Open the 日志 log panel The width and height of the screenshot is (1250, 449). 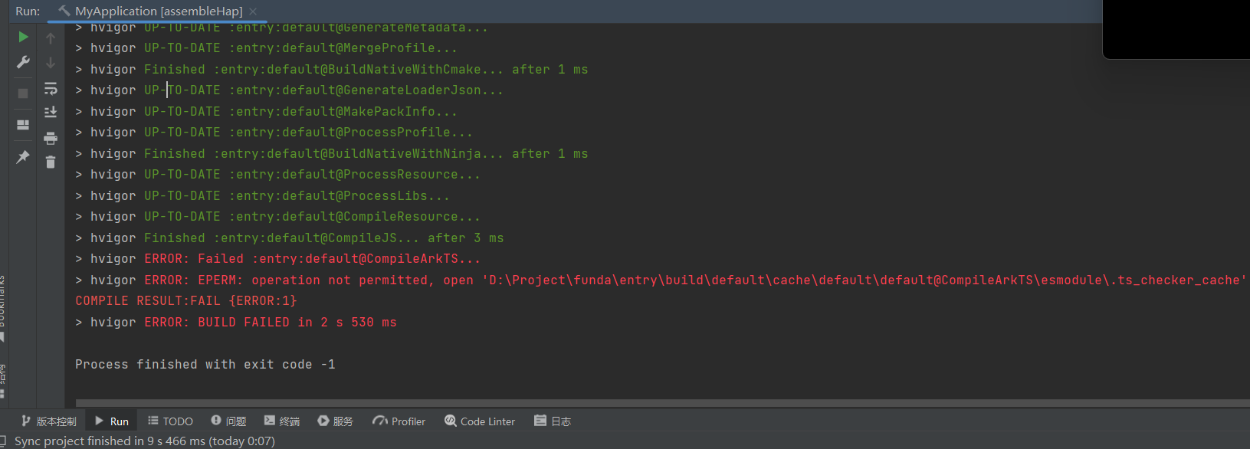[553, 421]
